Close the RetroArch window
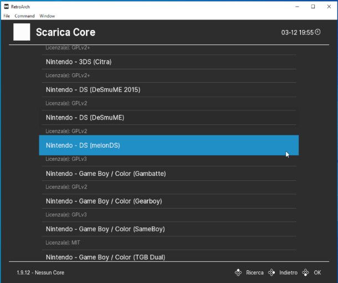The width and height of the screenshot is (338, 283). (329, 7)
